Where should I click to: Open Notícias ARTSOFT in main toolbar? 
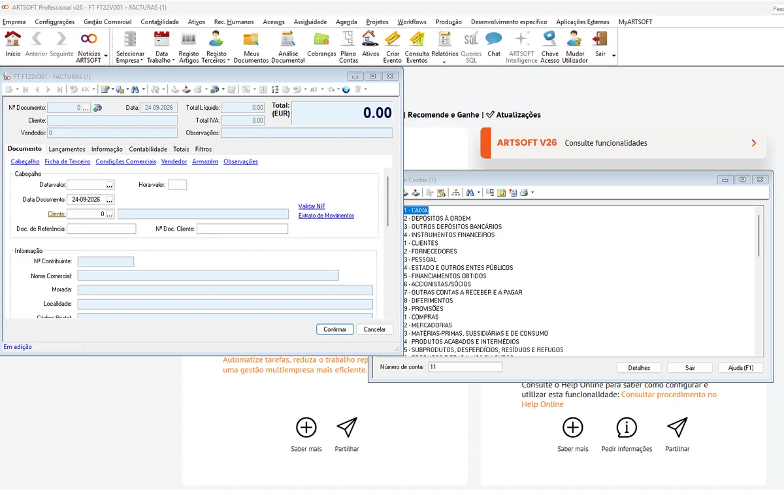pos(89,46)
